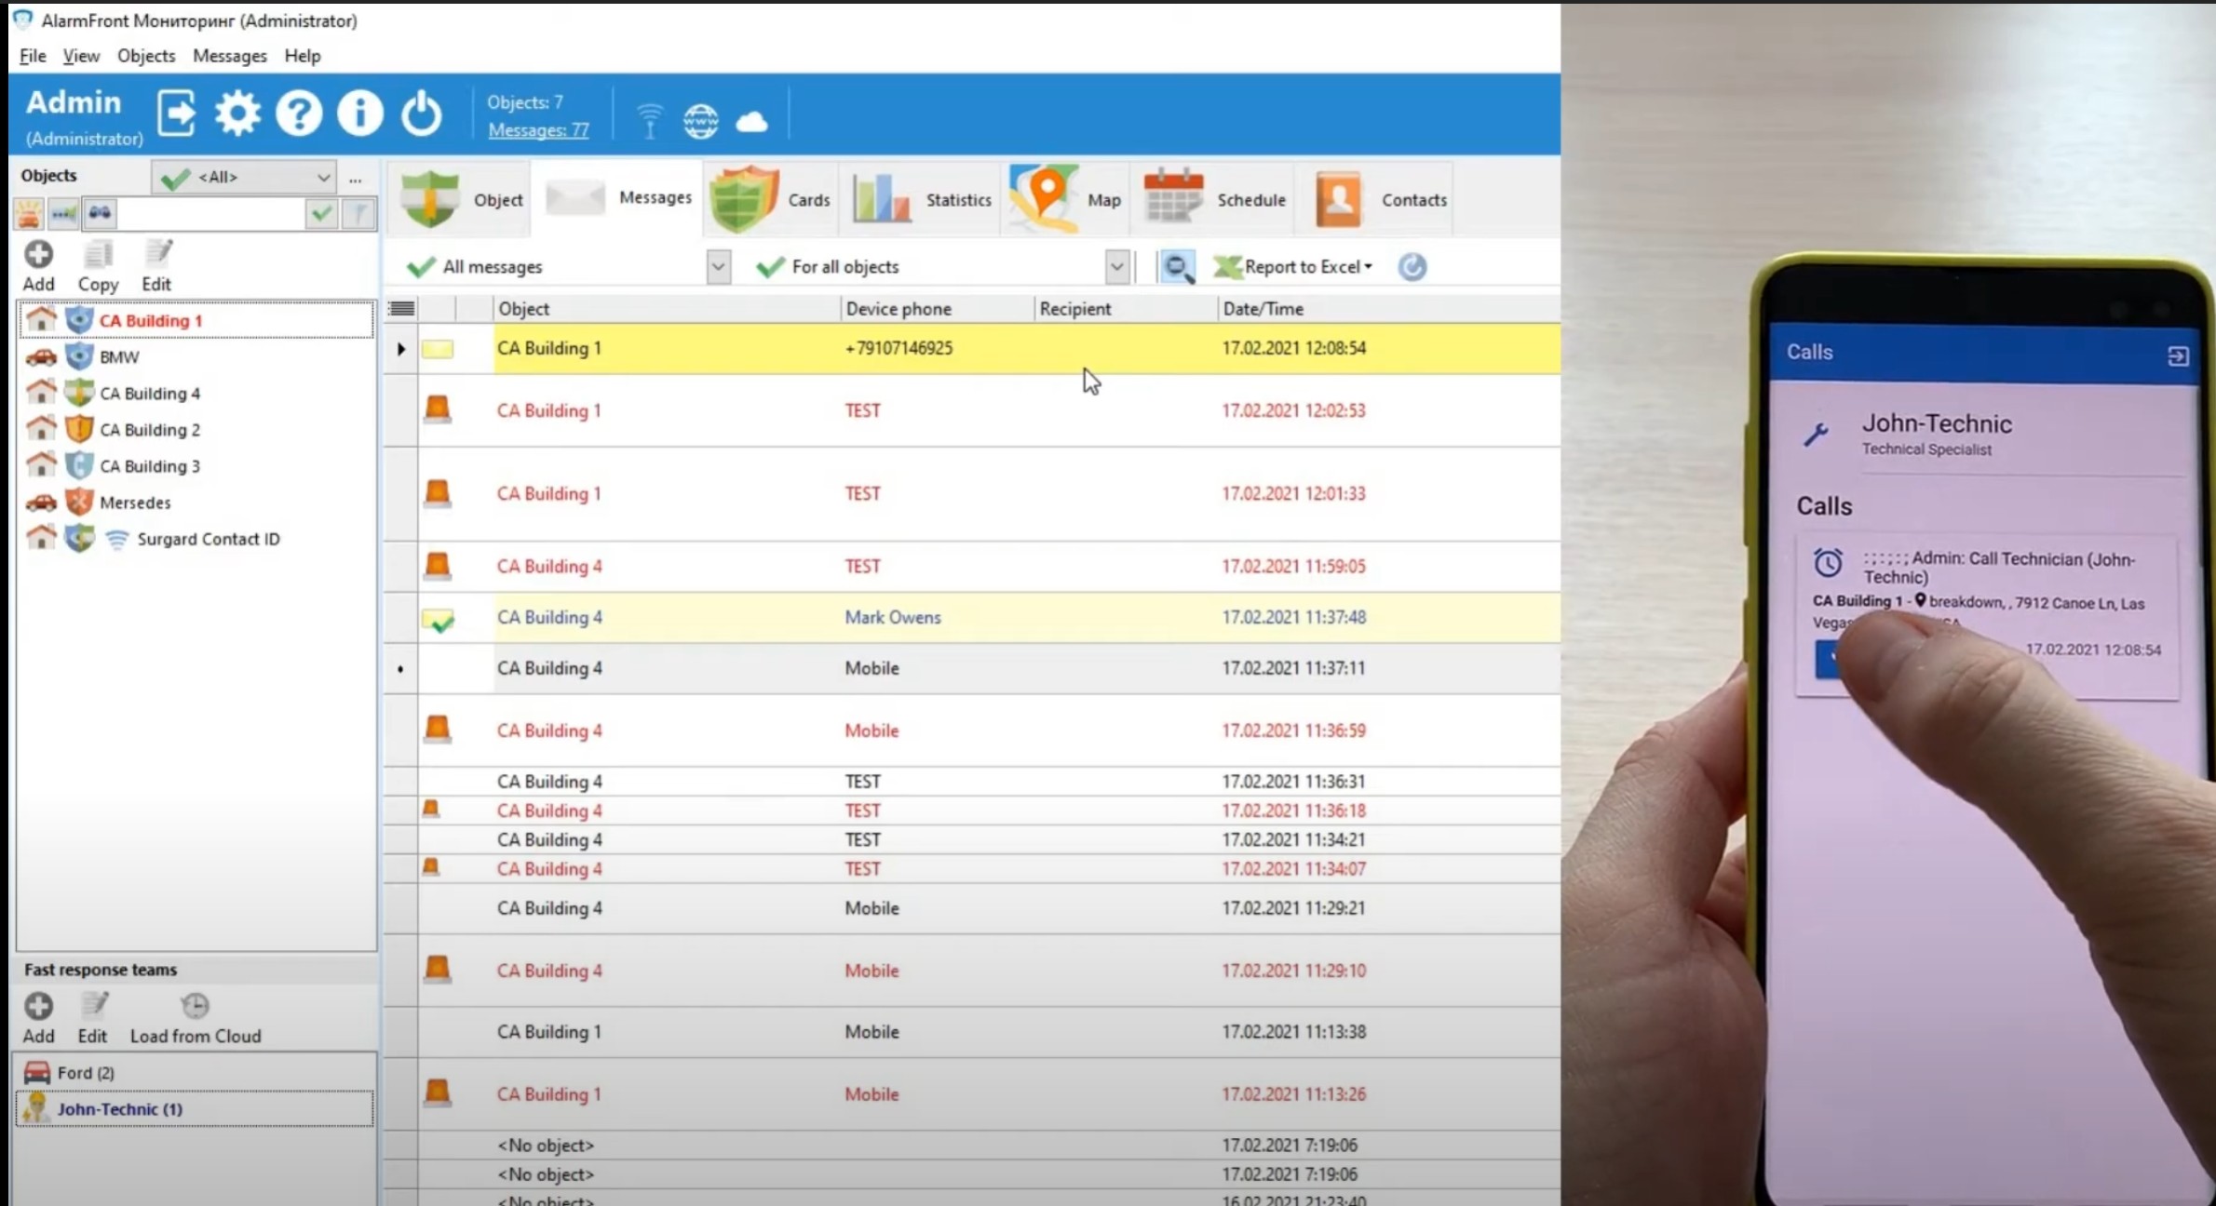Sort by the Device phone column header

937,309
